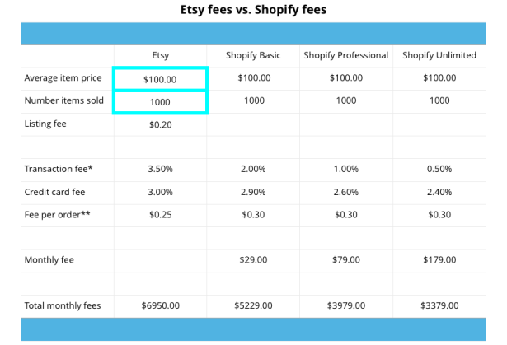The image size is (507, 345).
Task: Click the Etsy total monthly fees $6950.00
Action: pos(161,305)
